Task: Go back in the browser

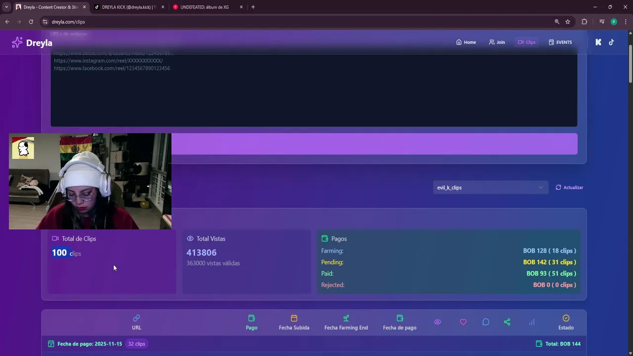Action: click(7, 22)
